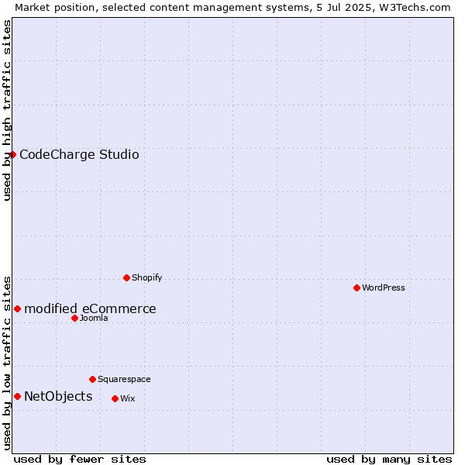Click the red Wix data point
The height and width of the screenshot is (465, 465).
click(x=115, y=399)
